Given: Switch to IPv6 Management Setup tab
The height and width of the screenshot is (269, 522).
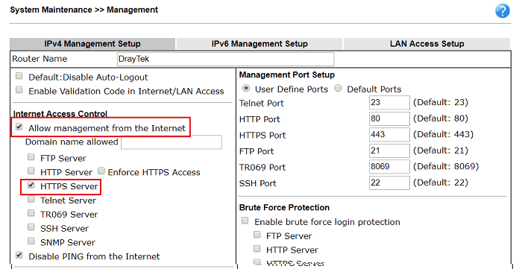Looking at the screenshot, I should (260, 44).
